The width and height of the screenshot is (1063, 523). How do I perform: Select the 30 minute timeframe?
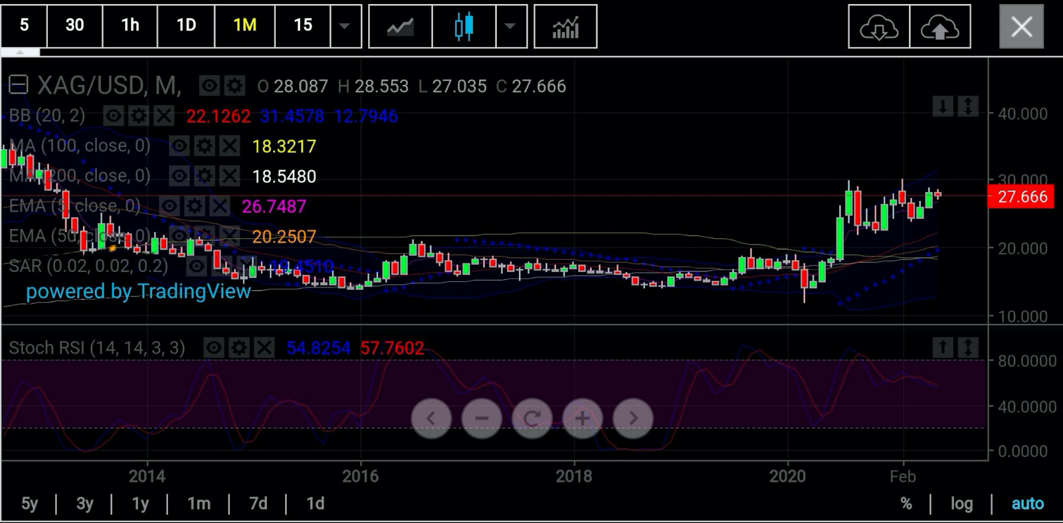tap(74, 25)
